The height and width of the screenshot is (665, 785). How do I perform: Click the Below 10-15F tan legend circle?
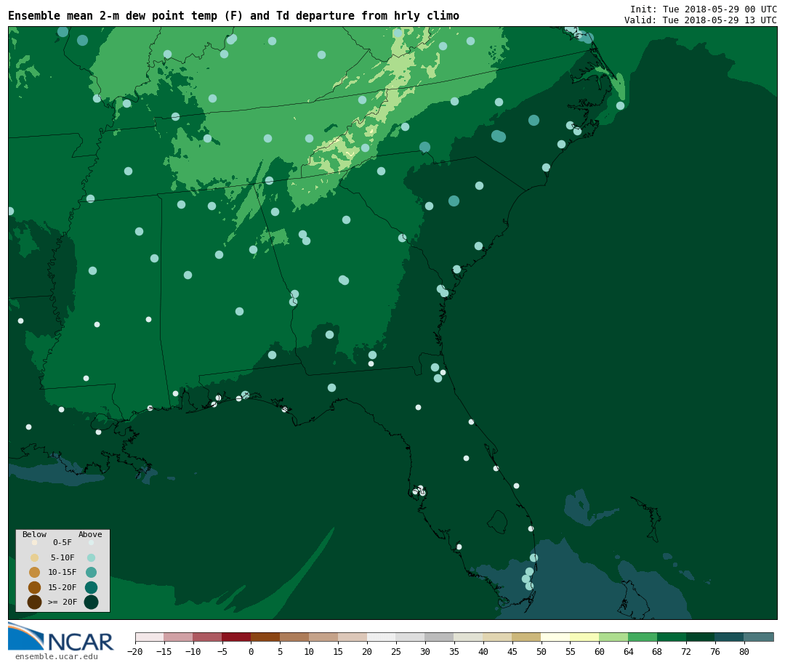(x=34, y=572)
